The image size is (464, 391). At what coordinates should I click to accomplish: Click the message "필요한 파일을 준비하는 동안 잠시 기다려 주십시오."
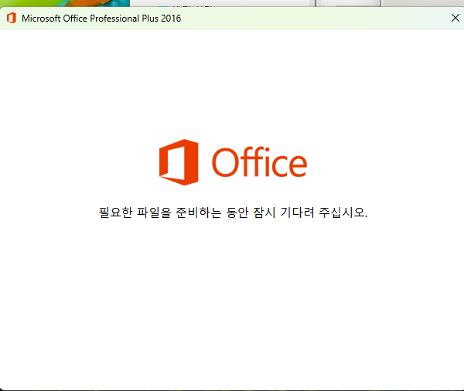(233, 212)
